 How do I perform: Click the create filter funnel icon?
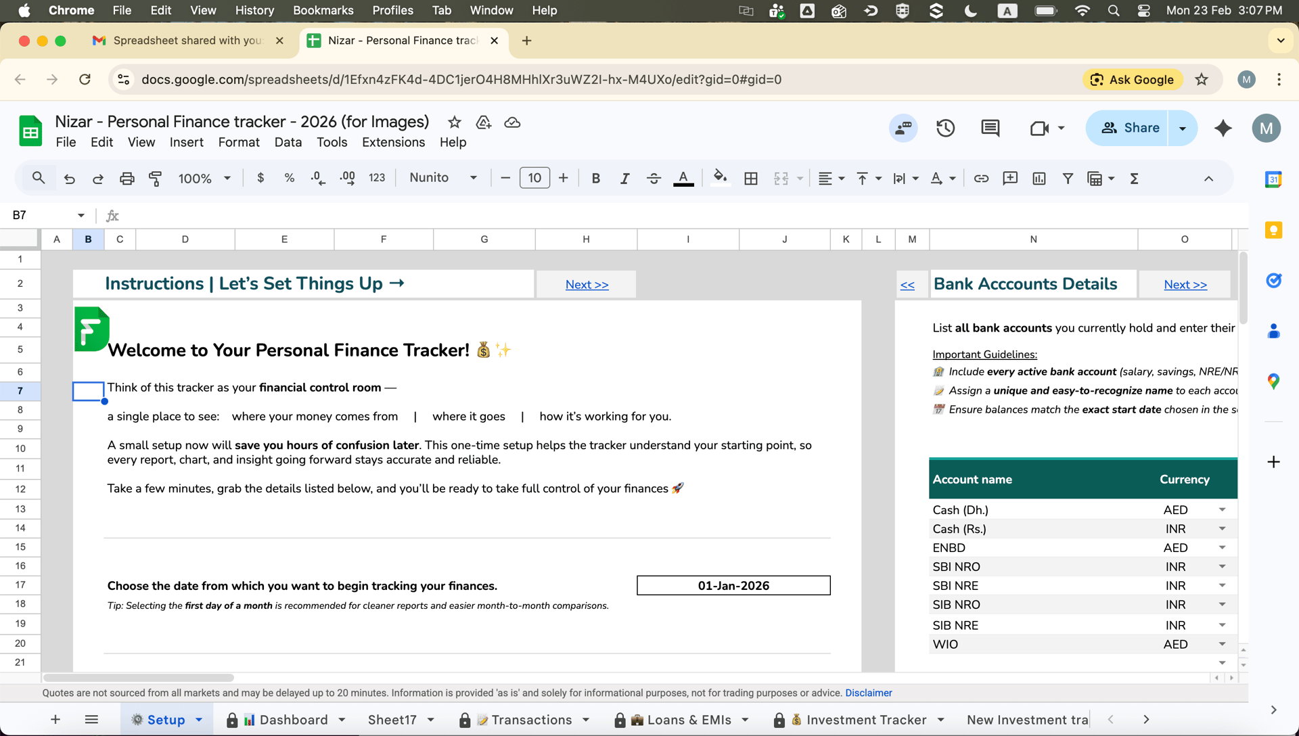coord(1067,179)
